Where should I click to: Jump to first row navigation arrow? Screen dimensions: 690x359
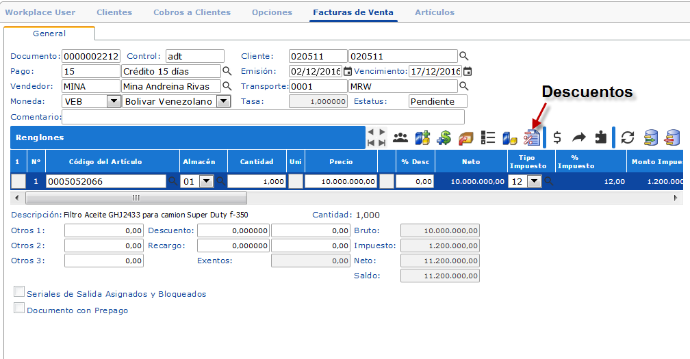[371, 143]
